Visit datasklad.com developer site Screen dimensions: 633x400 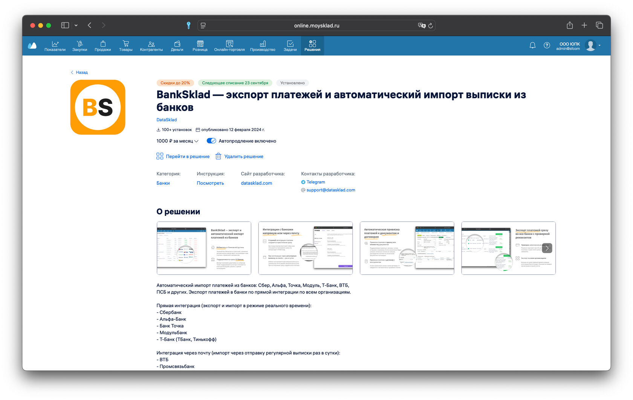[257, 183]
